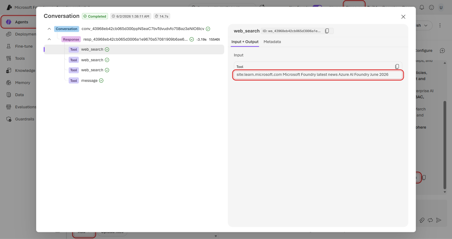Click the Memory brain icon

point(9,82)
